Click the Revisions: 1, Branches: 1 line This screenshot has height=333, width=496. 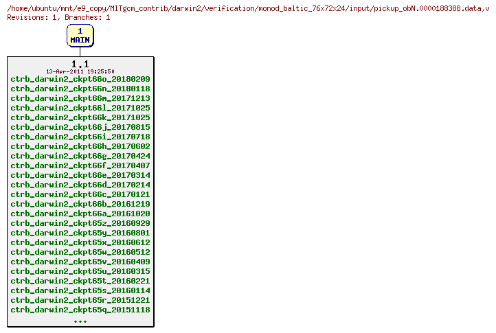pyautogui.click(x=58, y=17)
